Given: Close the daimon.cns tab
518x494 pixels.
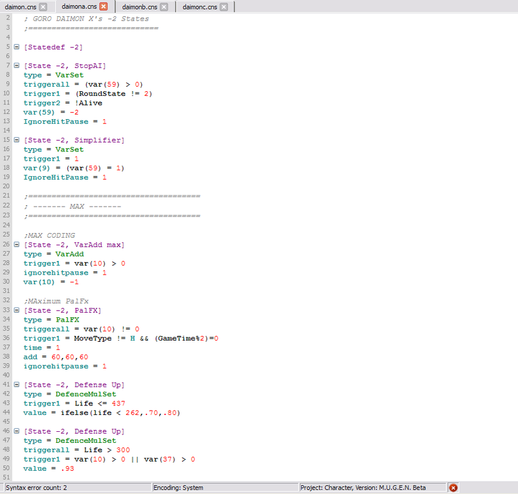Looking at the screenshot, I should pos(43,7).
